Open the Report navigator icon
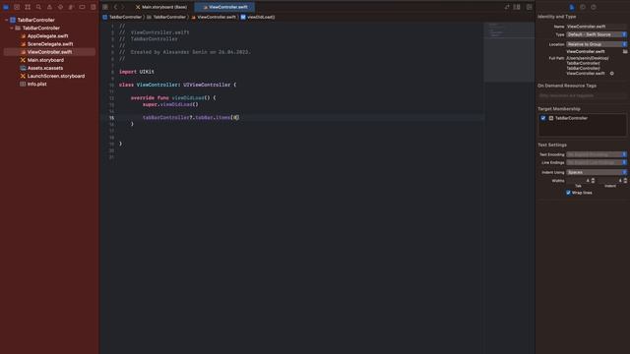Image resolution: width=630 pixels, height=354 pixels. coord(93,7)
